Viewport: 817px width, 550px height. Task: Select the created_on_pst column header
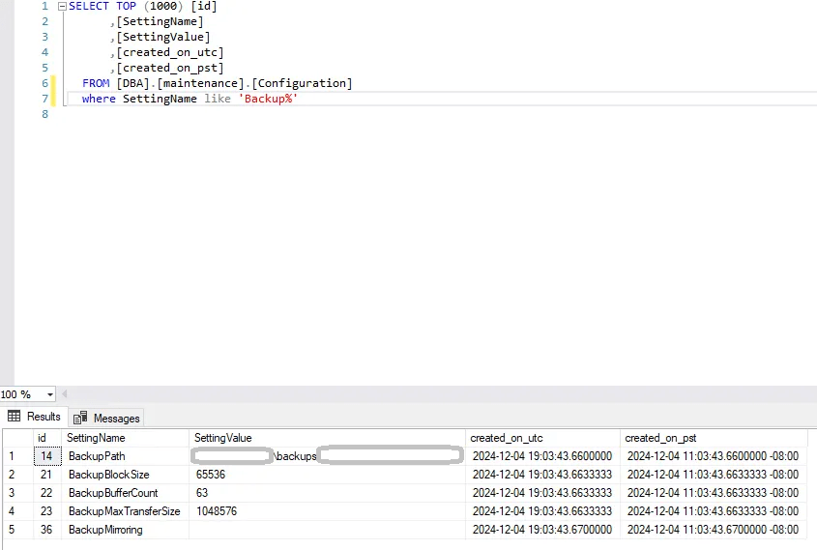pyautogui.click(x=659, y=438)
